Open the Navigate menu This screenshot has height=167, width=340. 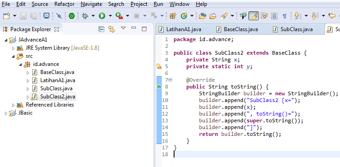(91, 4)
